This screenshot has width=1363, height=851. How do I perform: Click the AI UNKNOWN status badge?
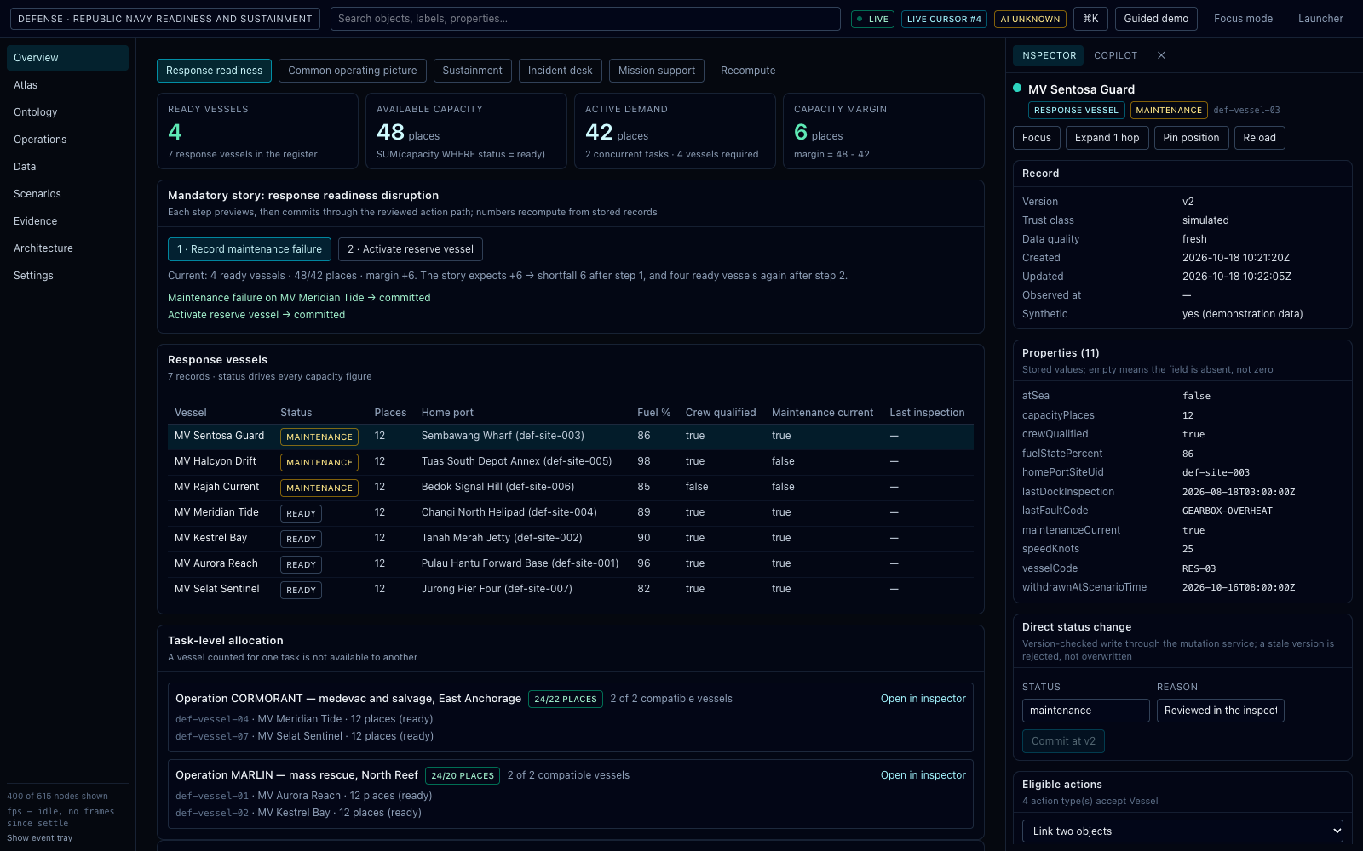click(x=1030, y=19)
